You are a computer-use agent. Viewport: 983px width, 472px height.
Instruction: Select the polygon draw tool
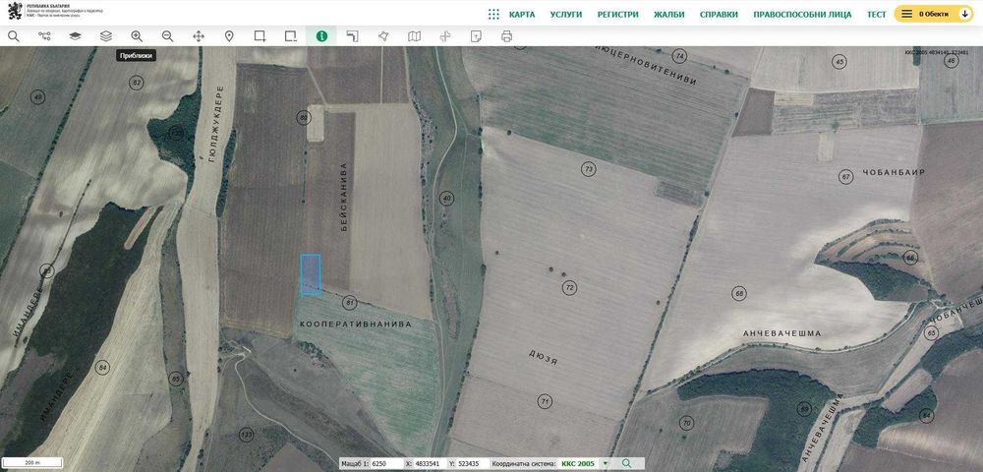(383, 36)
